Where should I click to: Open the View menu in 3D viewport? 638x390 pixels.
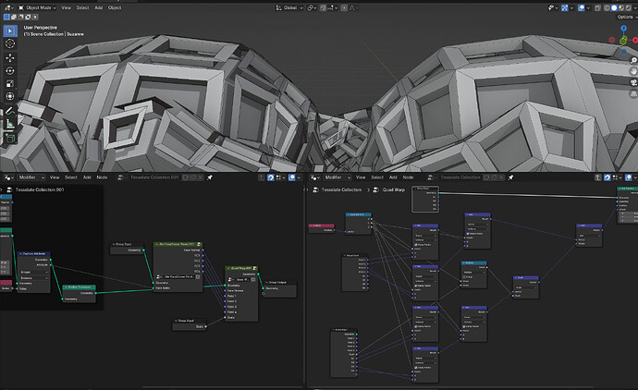(66, 7)
